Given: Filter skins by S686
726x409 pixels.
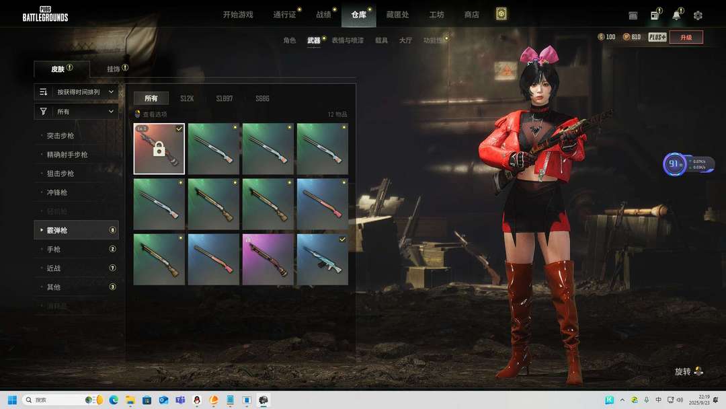Looking at the screenshot, I should tap(263, 98).
